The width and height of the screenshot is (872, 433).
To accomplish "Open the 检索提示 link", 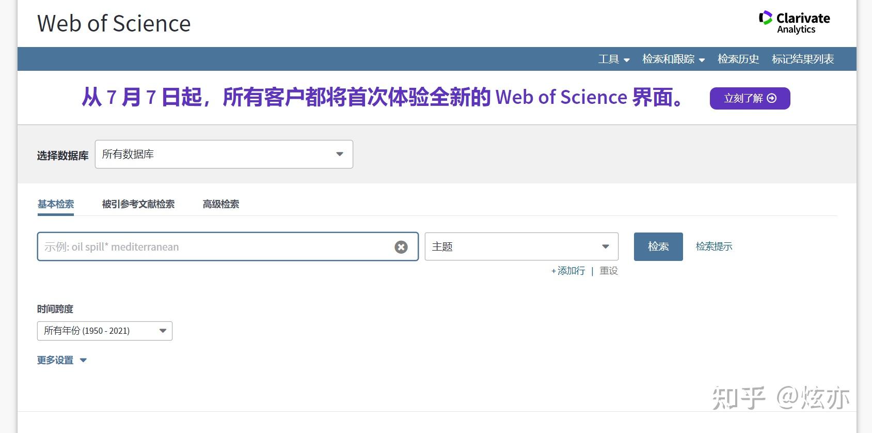I will 714,246.
